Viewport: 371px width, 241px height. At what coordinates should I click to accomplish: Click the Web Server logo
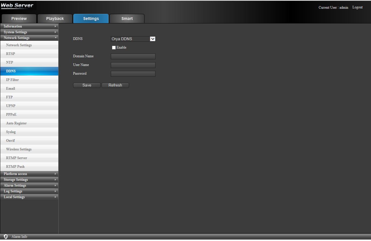[17, 5]
